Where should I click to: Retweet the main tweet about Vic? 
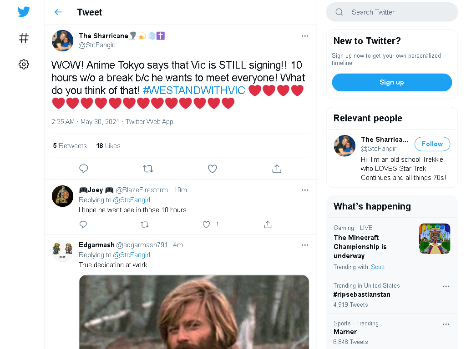(x=148, y=169)
